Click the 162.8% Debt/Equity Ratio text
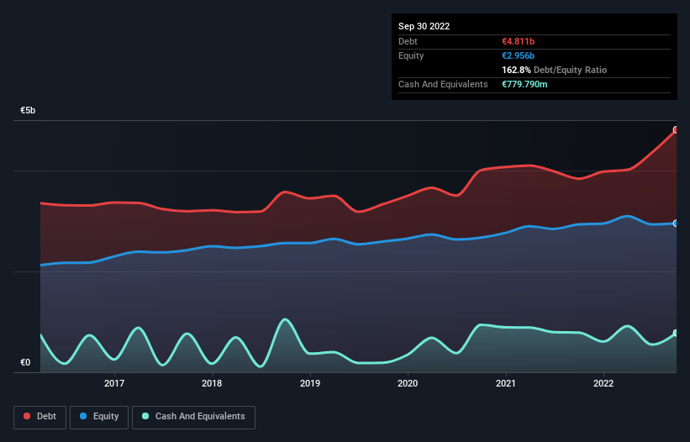 [x=554, y=70]
